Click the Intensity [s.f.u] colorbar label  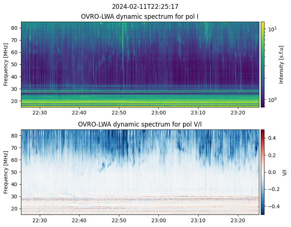(x=282, y=64)
